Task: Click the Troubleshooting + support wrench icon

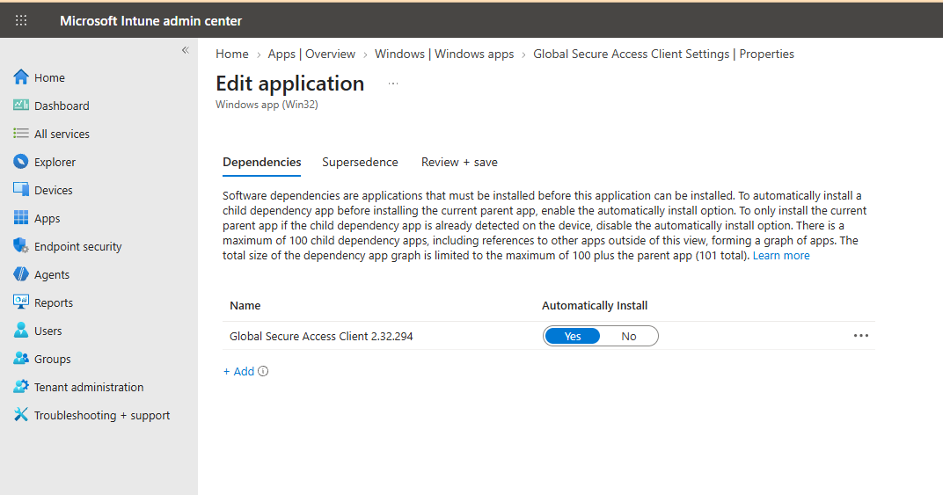Action: tap(21, 414)
